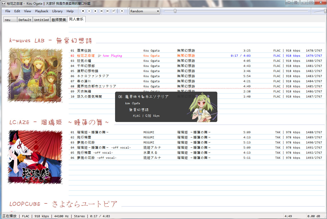Click the seek bar slider handle
The width and height of the screenshot is (327, 219).
point(175,11)
